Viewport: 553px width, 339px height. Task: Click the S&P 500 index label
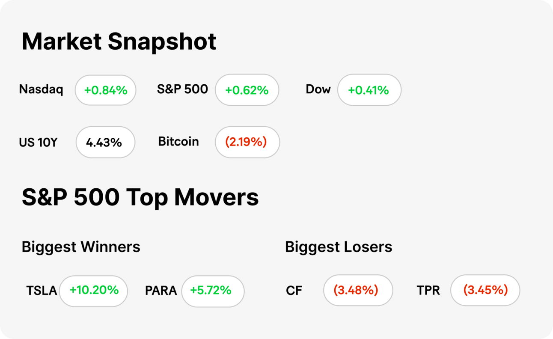pos(182,89)
